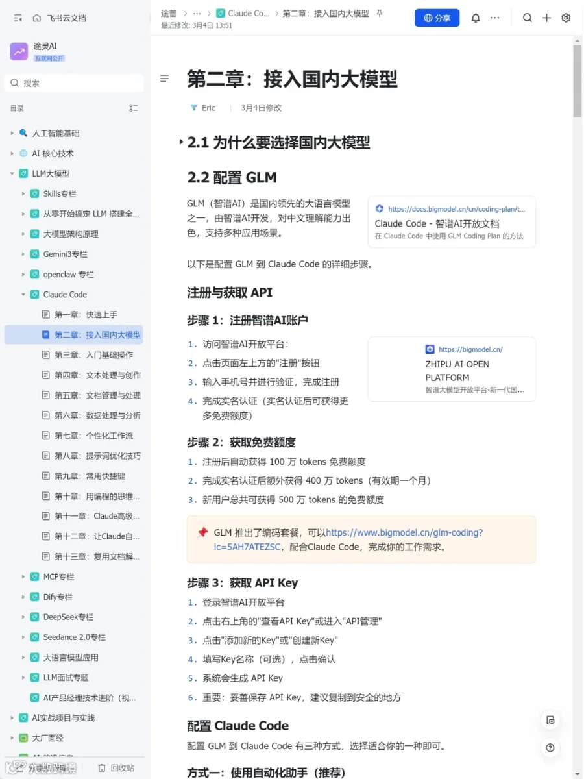This screenshot has width=584, height=779.
Task: Click the vertical scrollbar thumb
Action: tap(578, 81)
